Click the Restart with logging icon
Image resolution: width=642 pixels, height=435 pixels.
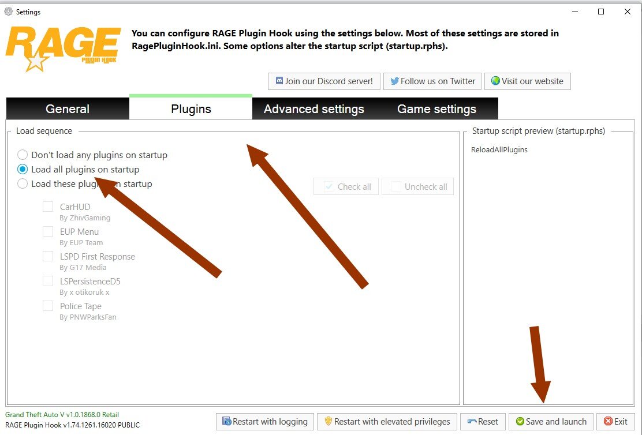point(226,421)
